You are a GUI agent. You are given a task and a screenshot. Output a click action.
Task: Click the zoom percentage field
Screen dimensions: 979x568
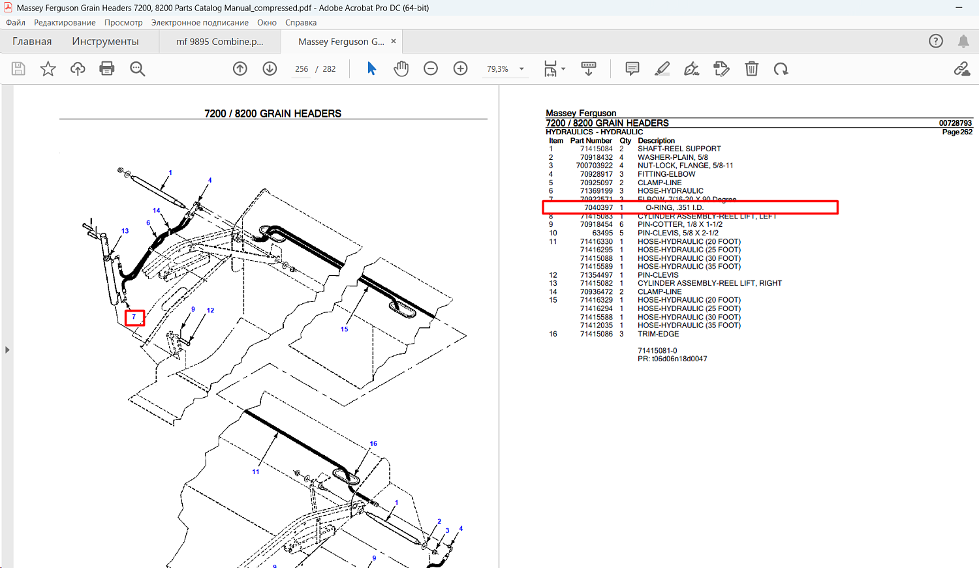(x=498, y=68)
